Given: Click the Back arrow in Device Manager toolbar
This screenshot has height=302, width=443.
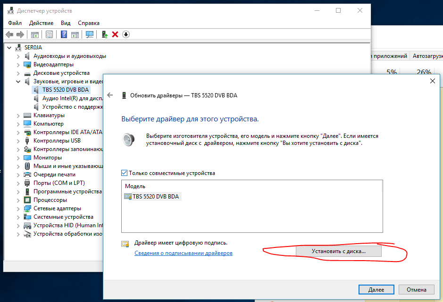Looking at the screenshot, I should pos(9,34).
